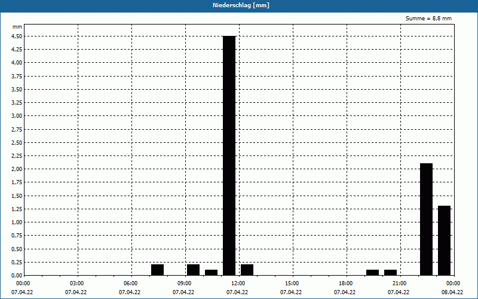
Task: Click the 07.04.22 date under 18:00
Action: pyautogui.click(x=345, y=292)
